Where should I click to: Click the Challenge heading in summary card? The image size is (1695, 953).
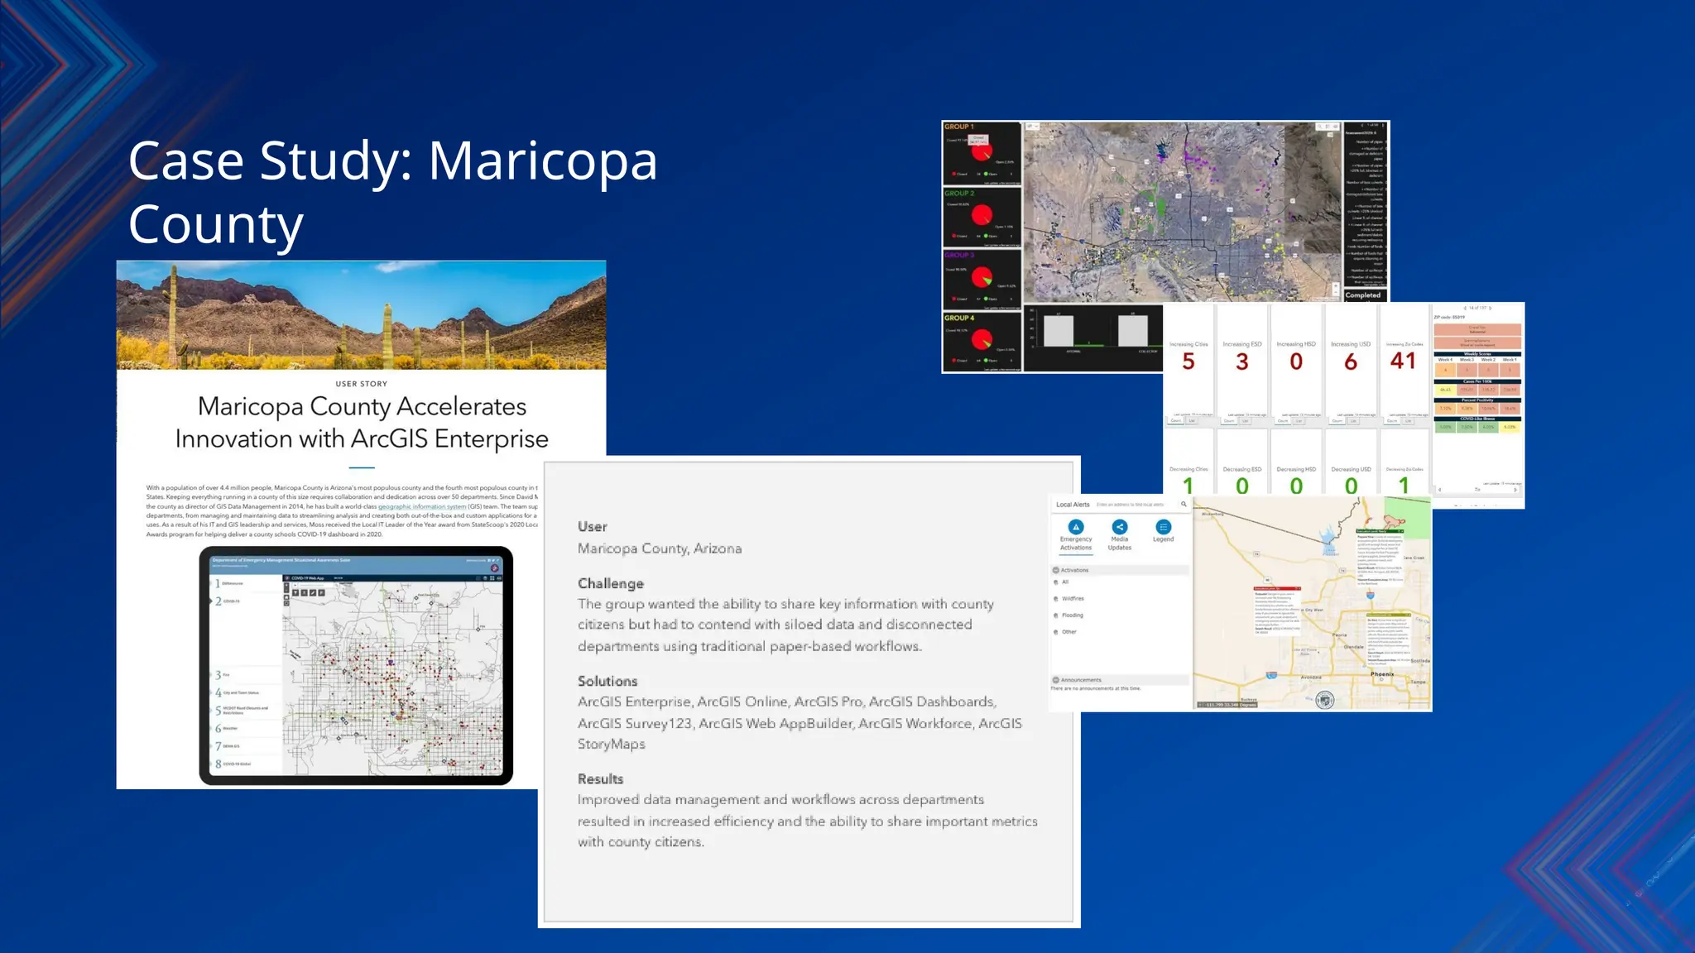point(611,584)
